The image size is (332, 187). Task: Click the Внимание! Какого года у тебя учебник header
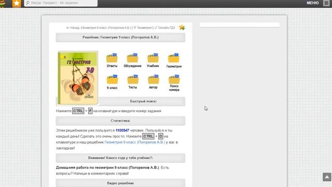pos(120,158)
